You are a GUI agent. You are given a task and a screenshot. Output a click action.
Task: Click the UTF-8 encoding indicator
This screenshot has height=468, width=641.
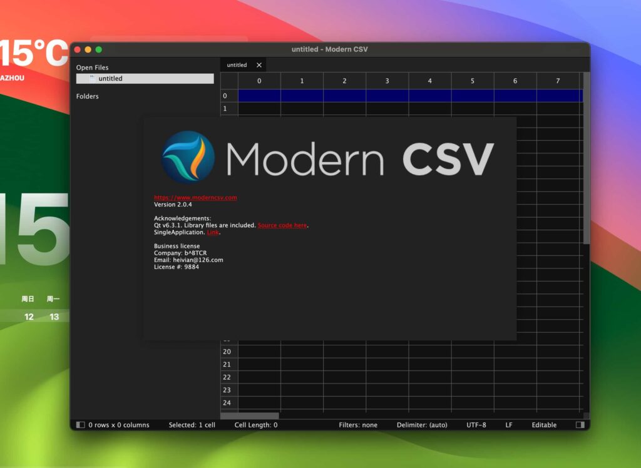476,425
